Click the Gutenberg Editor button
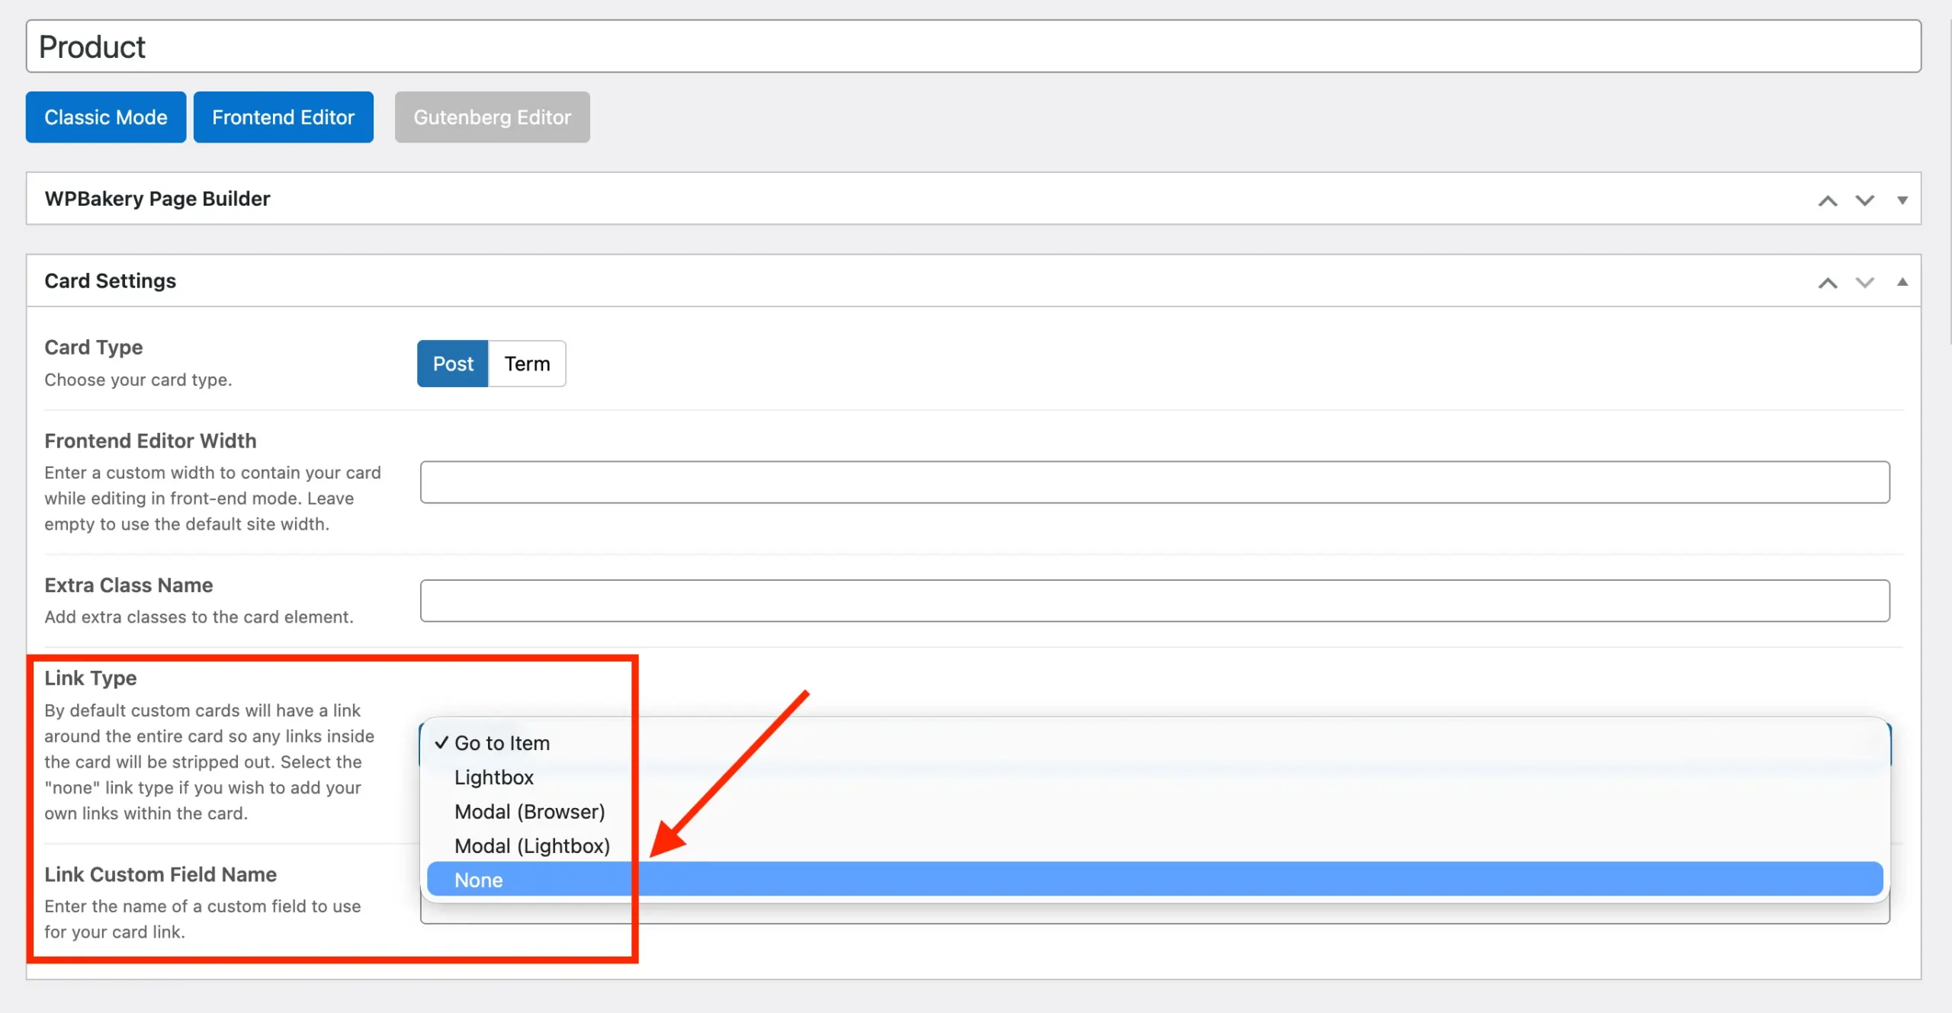 [492, 117]
